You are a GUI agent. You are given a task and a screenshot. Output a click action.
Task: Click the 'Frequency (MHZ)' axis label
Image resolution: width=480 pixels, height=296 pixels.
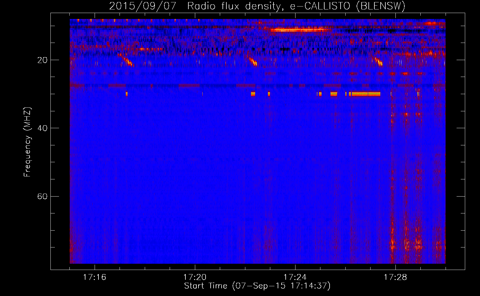[x=27, y=142]
